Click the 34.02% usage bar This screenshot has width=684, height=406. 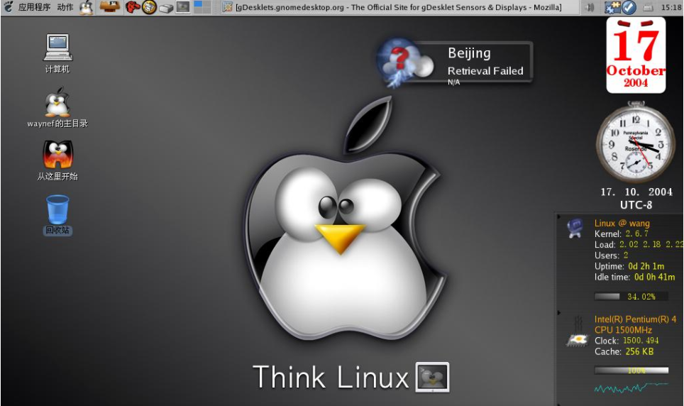631,296
